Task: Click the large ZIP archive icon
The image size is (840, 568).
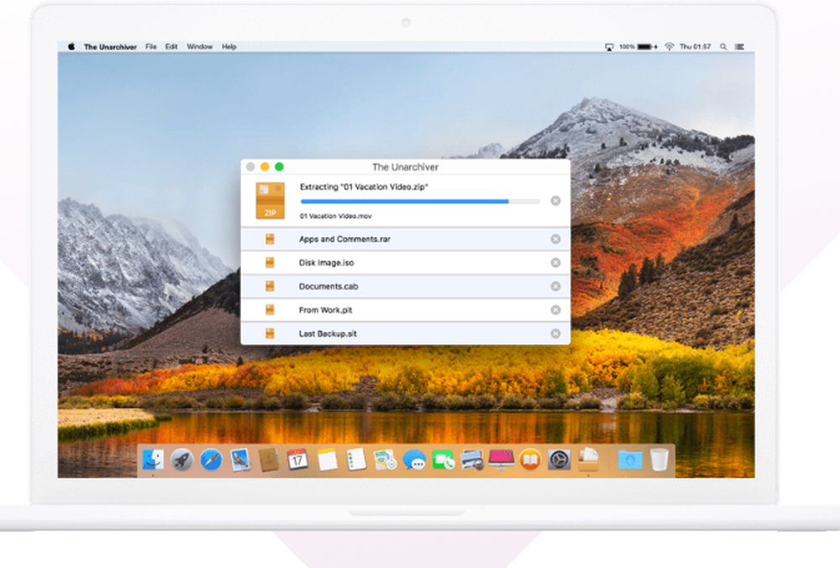Action: [270, 201]
